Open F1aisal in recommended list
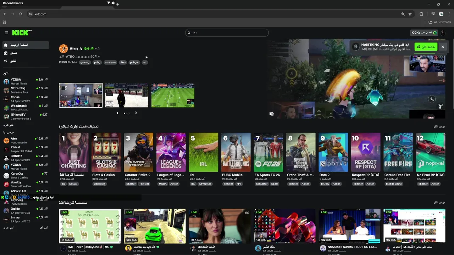Image resolution: width=454 pixels, height=255 pixels. tap(25, 149)
